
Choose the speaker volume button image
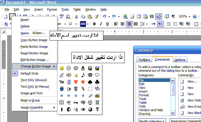tap(69, 75)
